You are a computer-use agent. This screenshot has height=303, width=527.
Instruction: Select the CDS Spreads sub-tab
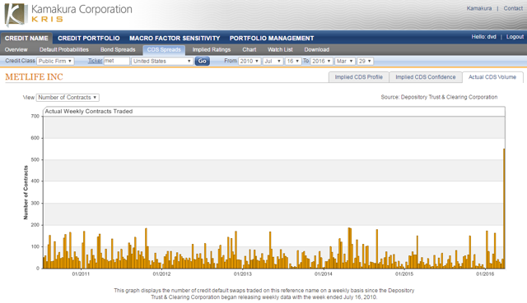(x=164, y=49)
